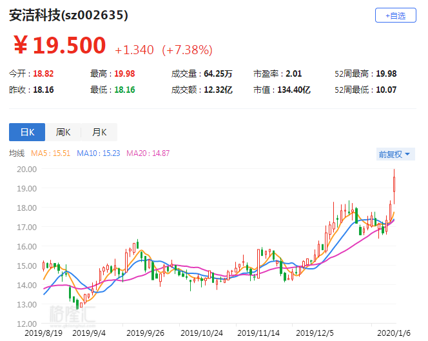Click the 市盈率 value 2.01
The image size is (428, 341).
(x=294, y=73)
